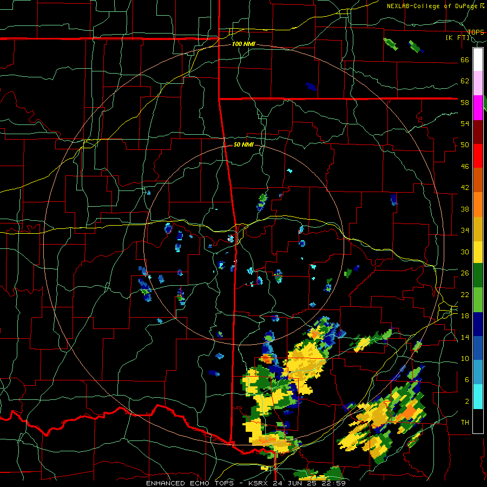Click the legend value '46'

click(465, 167)
